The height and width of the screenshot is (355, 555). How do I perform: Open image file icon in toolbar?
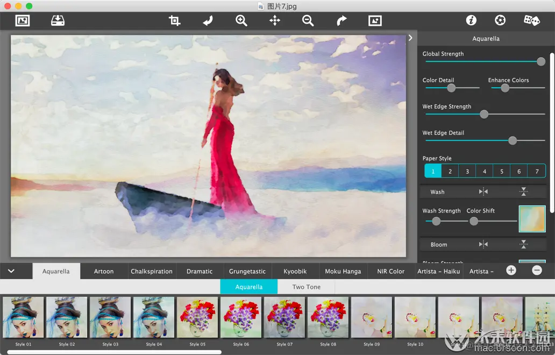22,20
